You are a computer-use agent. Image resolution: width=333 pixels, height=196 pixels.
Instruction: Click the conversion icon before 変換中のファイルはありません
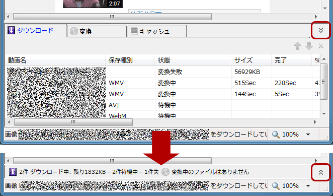click(165, 172)
